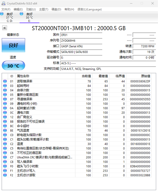The width and height of the screenshot is (158, 192).
Task: Open the 硬盘(D) menu
Action: [56, 9]
